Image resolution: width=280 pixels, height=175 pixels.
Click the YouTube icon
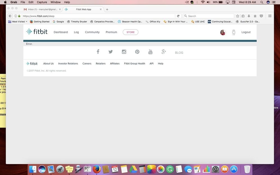(150, 52)
